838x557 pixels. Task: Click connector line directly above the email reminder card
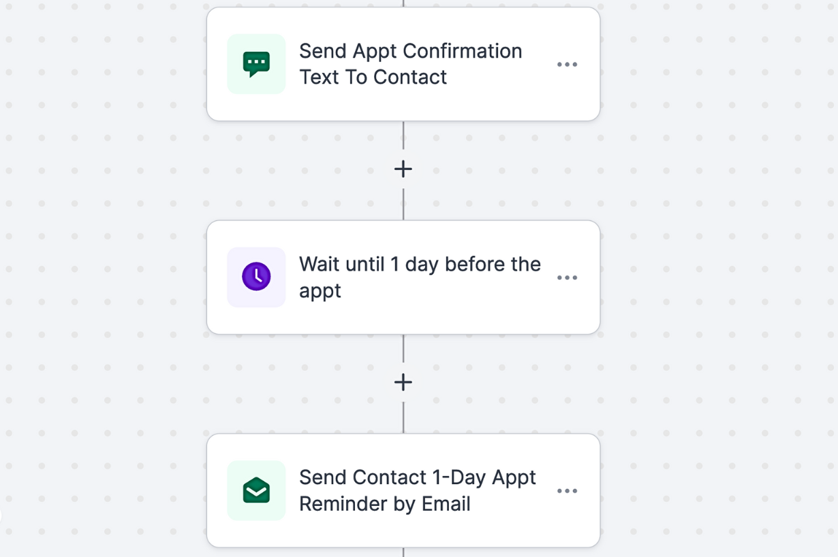tap(403, 418)
